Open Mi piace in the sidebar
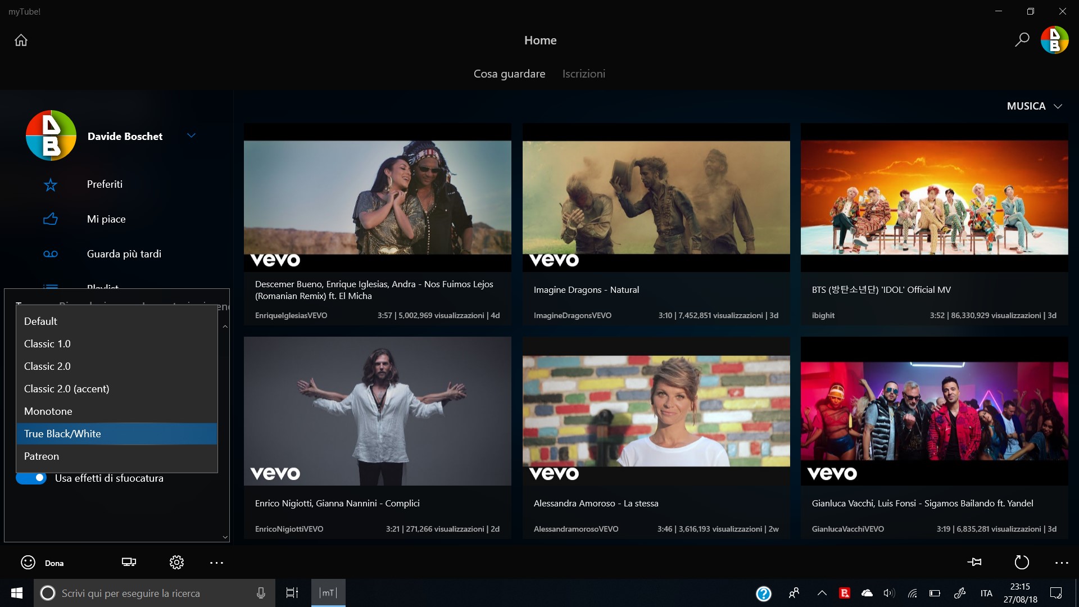The width and height of the screenshot is (1079, 607). (x=106, y=219)
